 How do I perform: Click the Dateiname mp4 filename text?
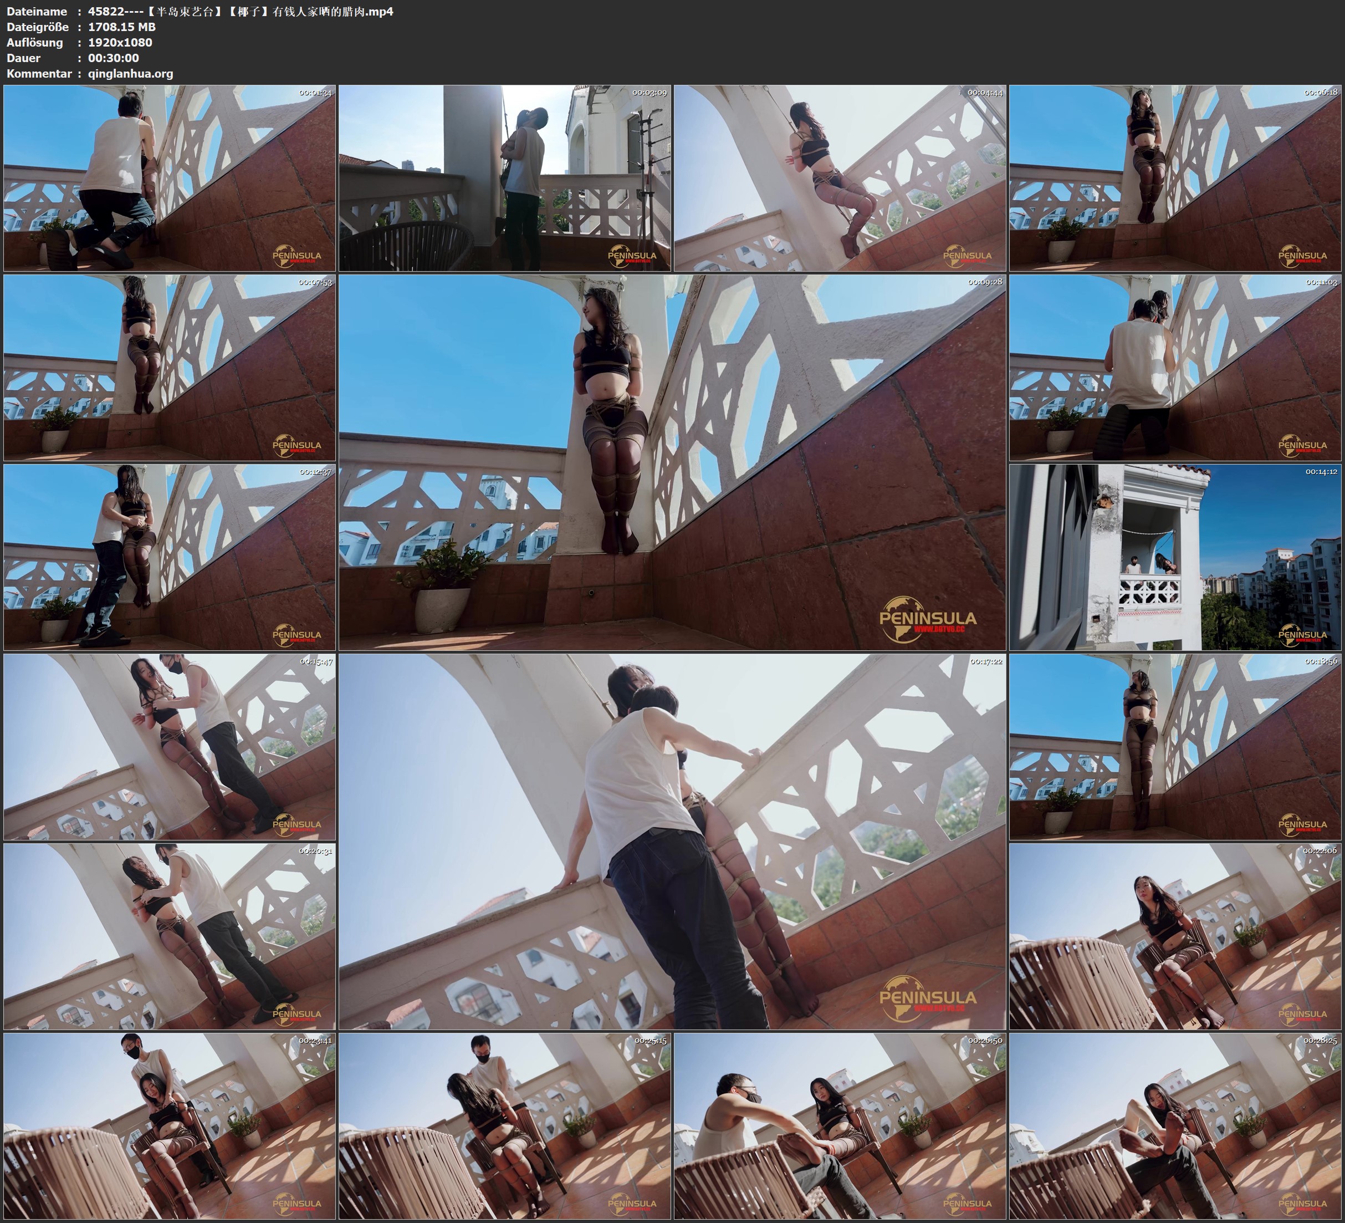240,11
